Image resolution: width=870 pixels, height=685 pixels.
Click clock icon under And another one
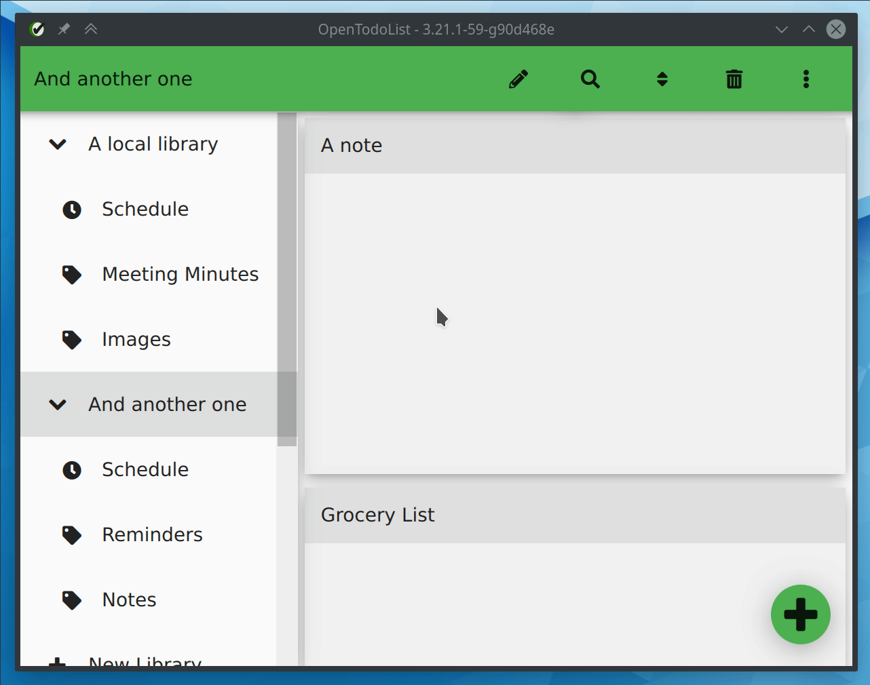(72, 470)
